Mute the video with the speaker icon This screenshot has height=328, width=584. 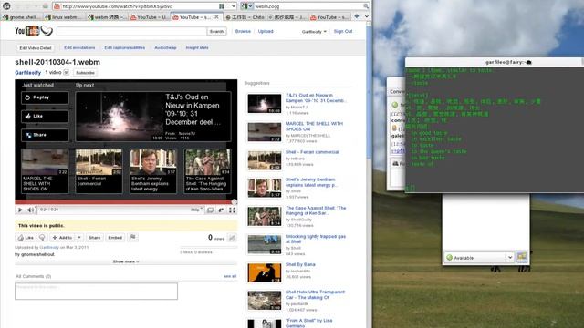pos(30,210)
